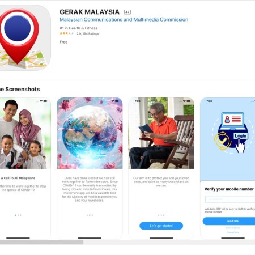Click the "Let's get started" button
Image resolution: width=255 pixels, height=255 pixels.
click(x=161, y=226)
